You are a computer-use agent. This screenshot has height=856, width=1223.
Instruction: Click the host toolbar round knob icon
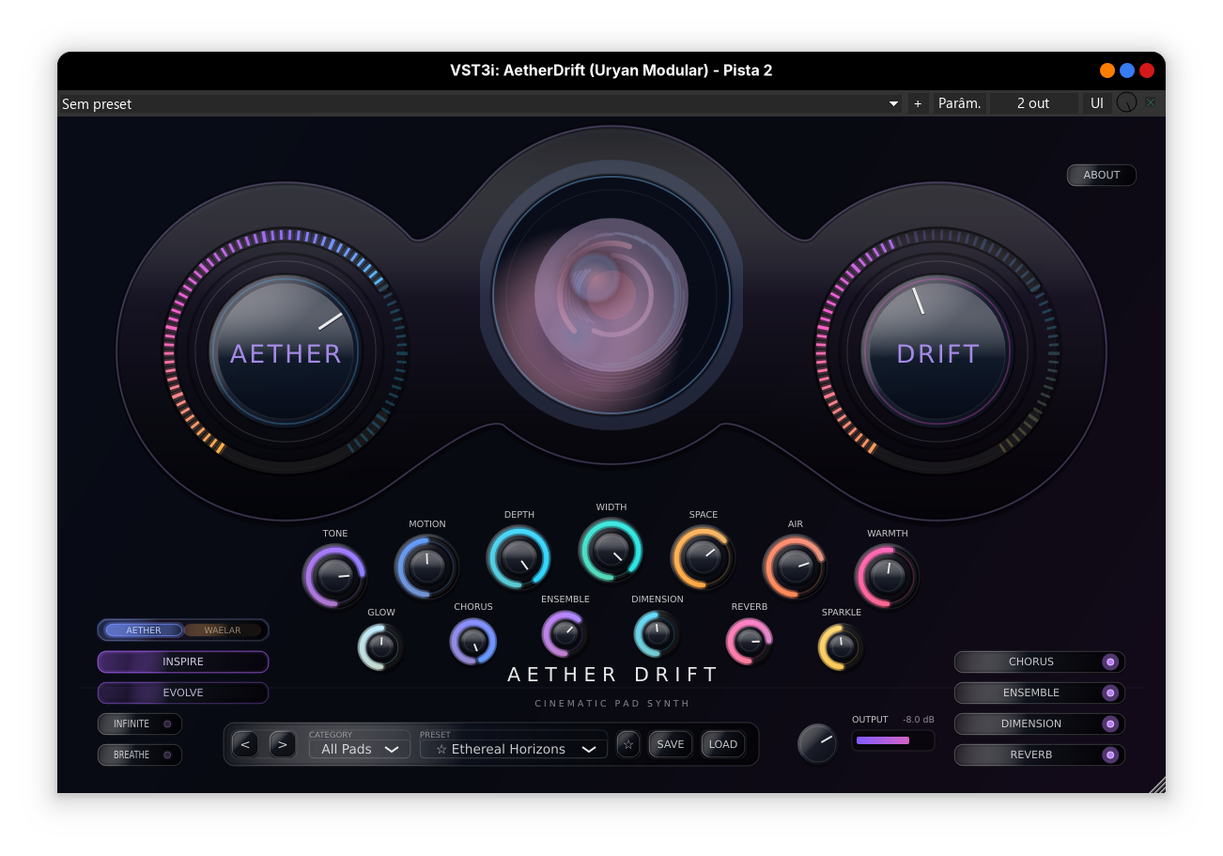point(1126,103)
